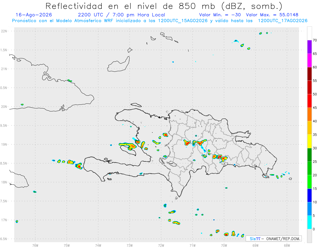
Task: Click the '75W' longitude label
Action: (x=67, y=245)
